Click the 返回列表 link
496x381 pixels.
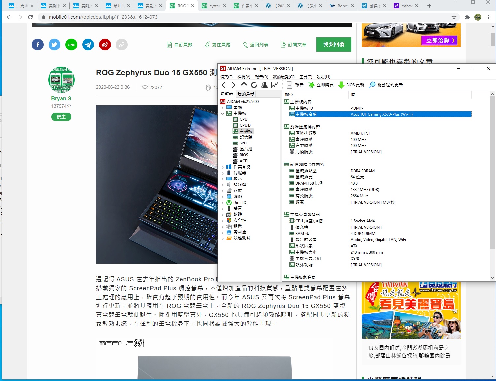coord(255,45)
